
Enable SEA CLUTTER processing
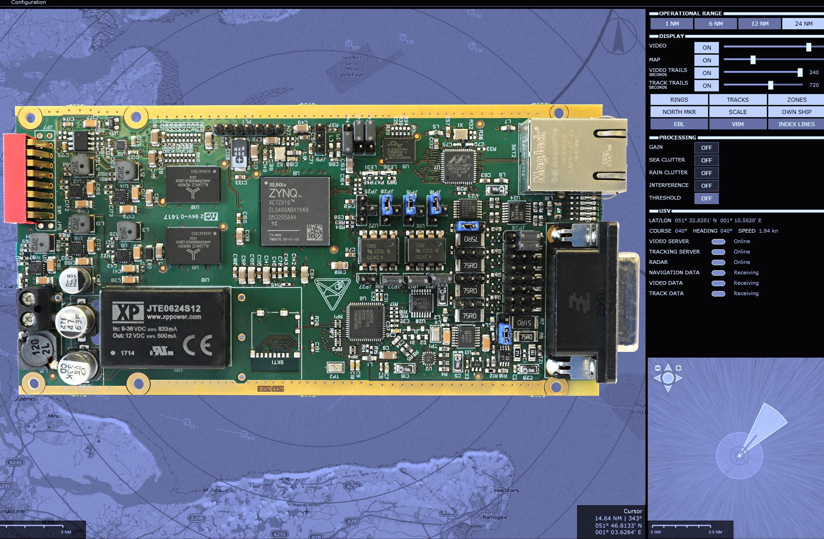[706, 160]
